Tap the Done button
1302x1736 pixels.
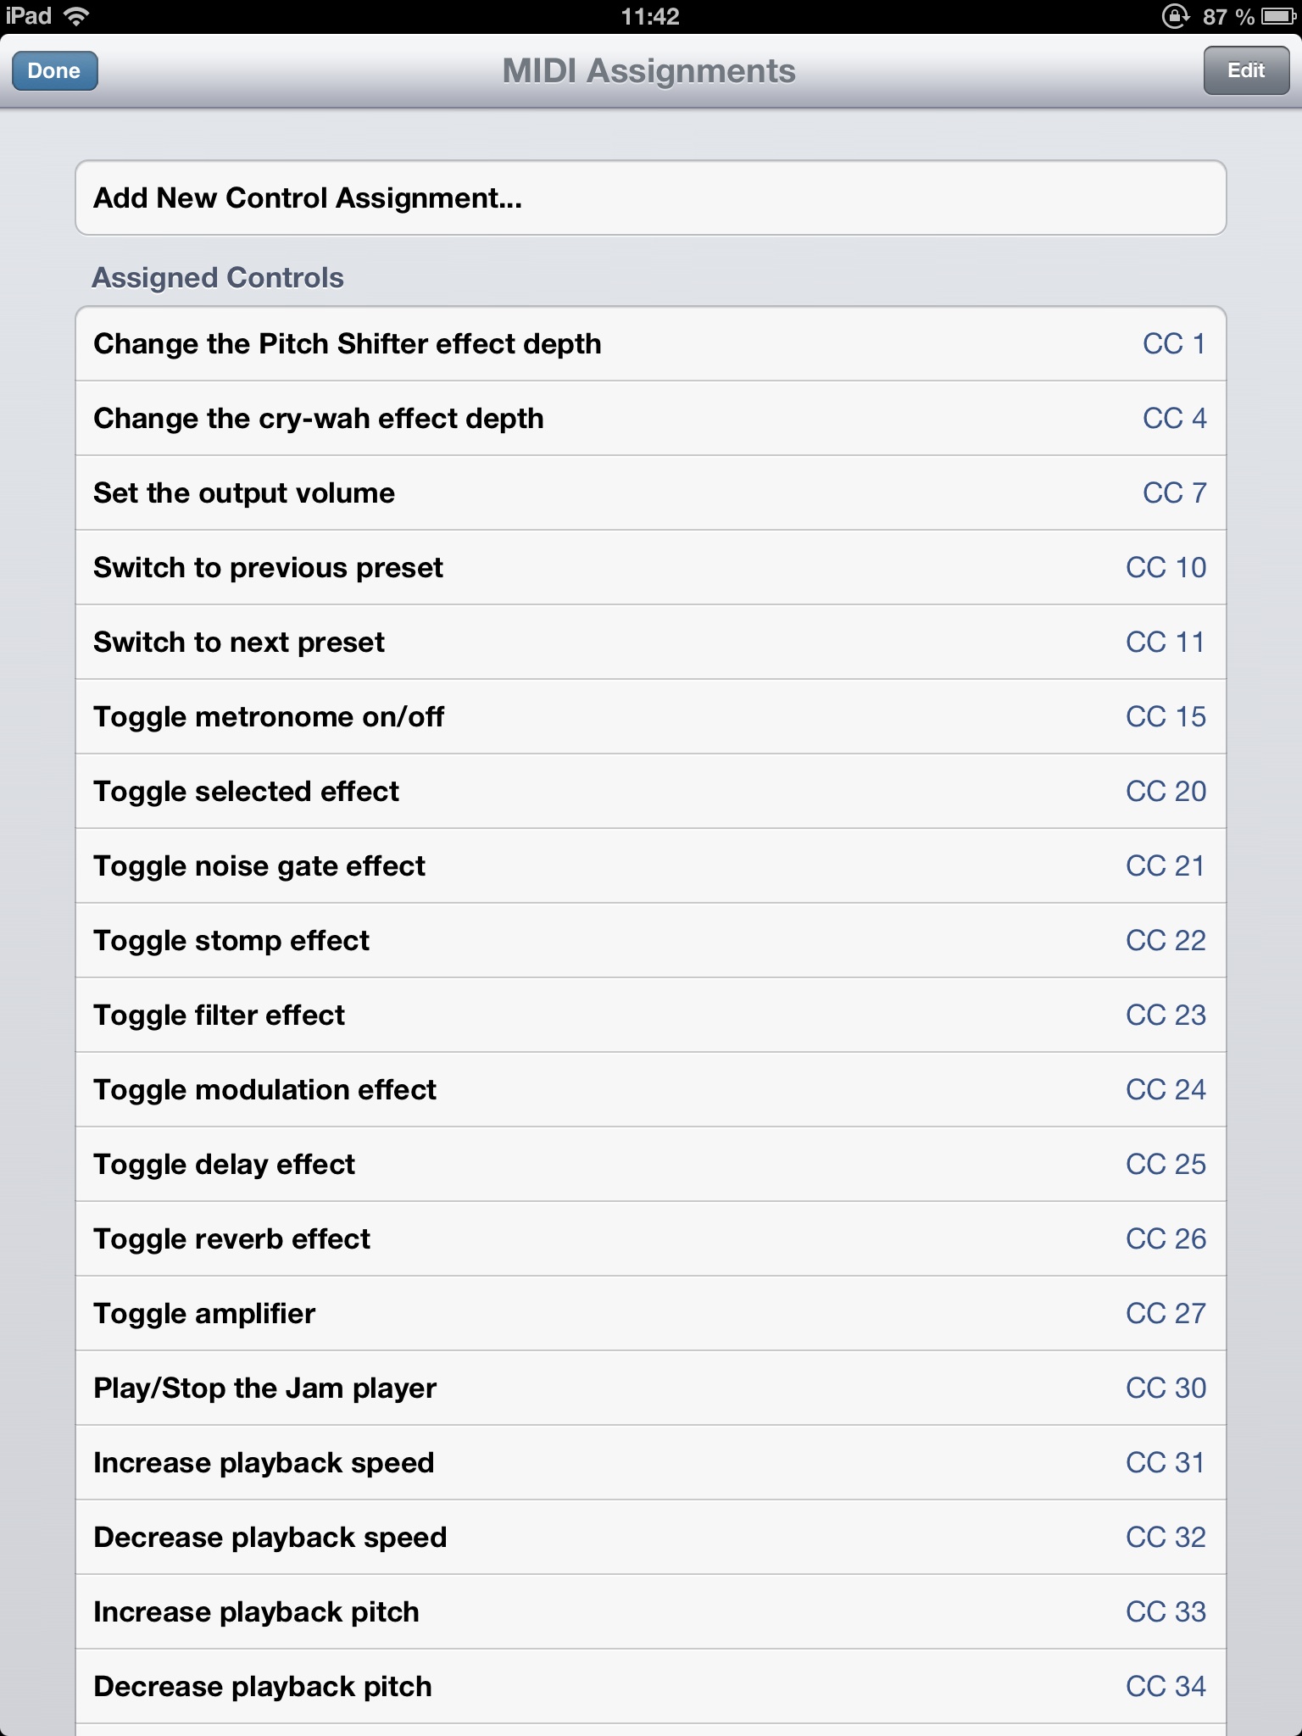coord(54,70)
